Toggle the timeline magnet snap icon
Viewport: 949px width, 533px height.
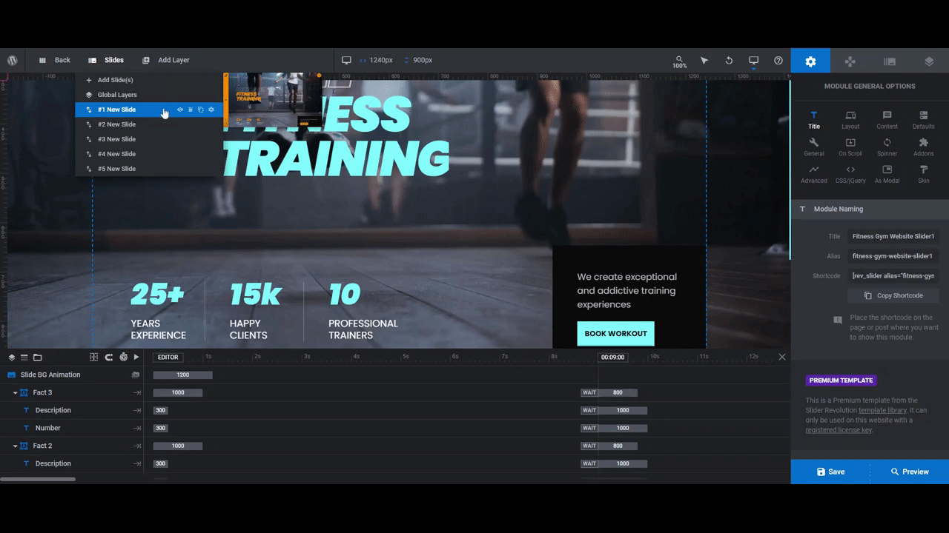pyautogui.click(x=109, y=357)
